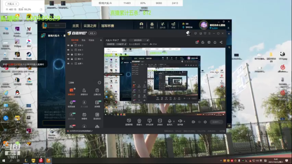
Task: Toggle visibility of the 图片 2 layer
Action: click(x=68, y=54)
